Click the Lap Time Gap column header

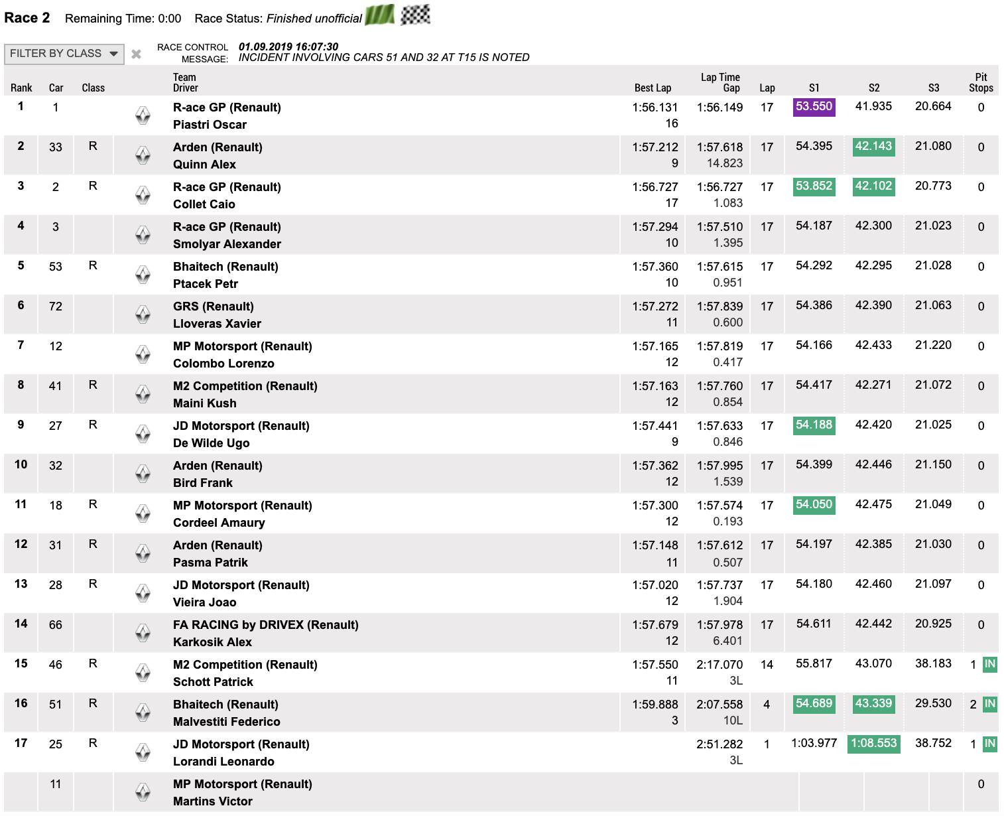[720, 82]
